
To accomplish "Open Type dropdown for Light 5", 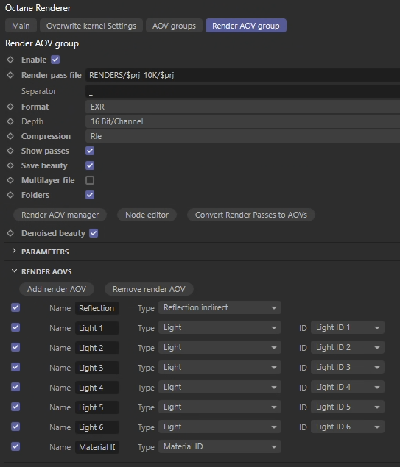I will 220,407.
